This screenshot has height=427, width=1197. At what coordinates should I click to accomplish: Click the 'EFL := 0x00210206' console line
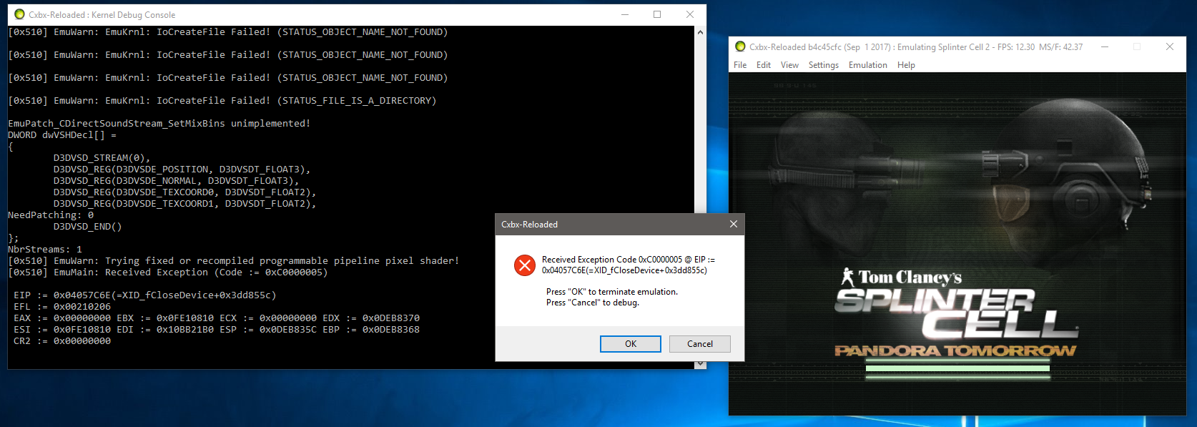coord(61,307)
